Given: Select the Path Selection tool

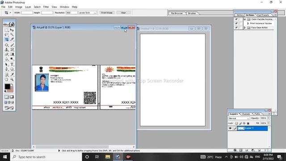Looking at the screenshot, I should [x=7, y=64].
